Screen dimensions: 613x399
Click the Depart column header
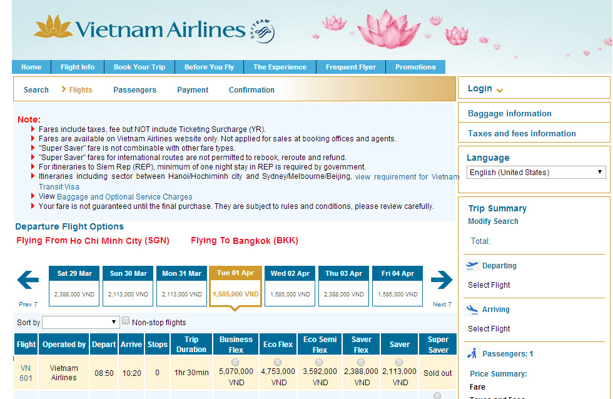(x=104, y=345)
